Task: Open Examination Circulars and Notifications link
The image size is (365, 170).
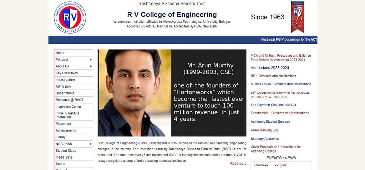Action: (280, 113)
